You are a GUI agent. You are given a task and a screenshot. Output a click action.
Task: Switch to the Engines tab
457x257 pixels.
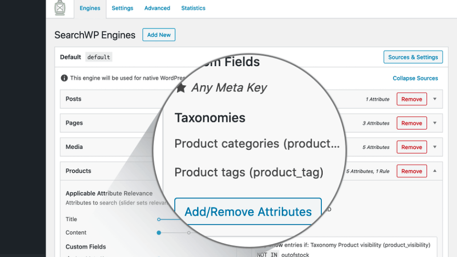click(90, 8)
